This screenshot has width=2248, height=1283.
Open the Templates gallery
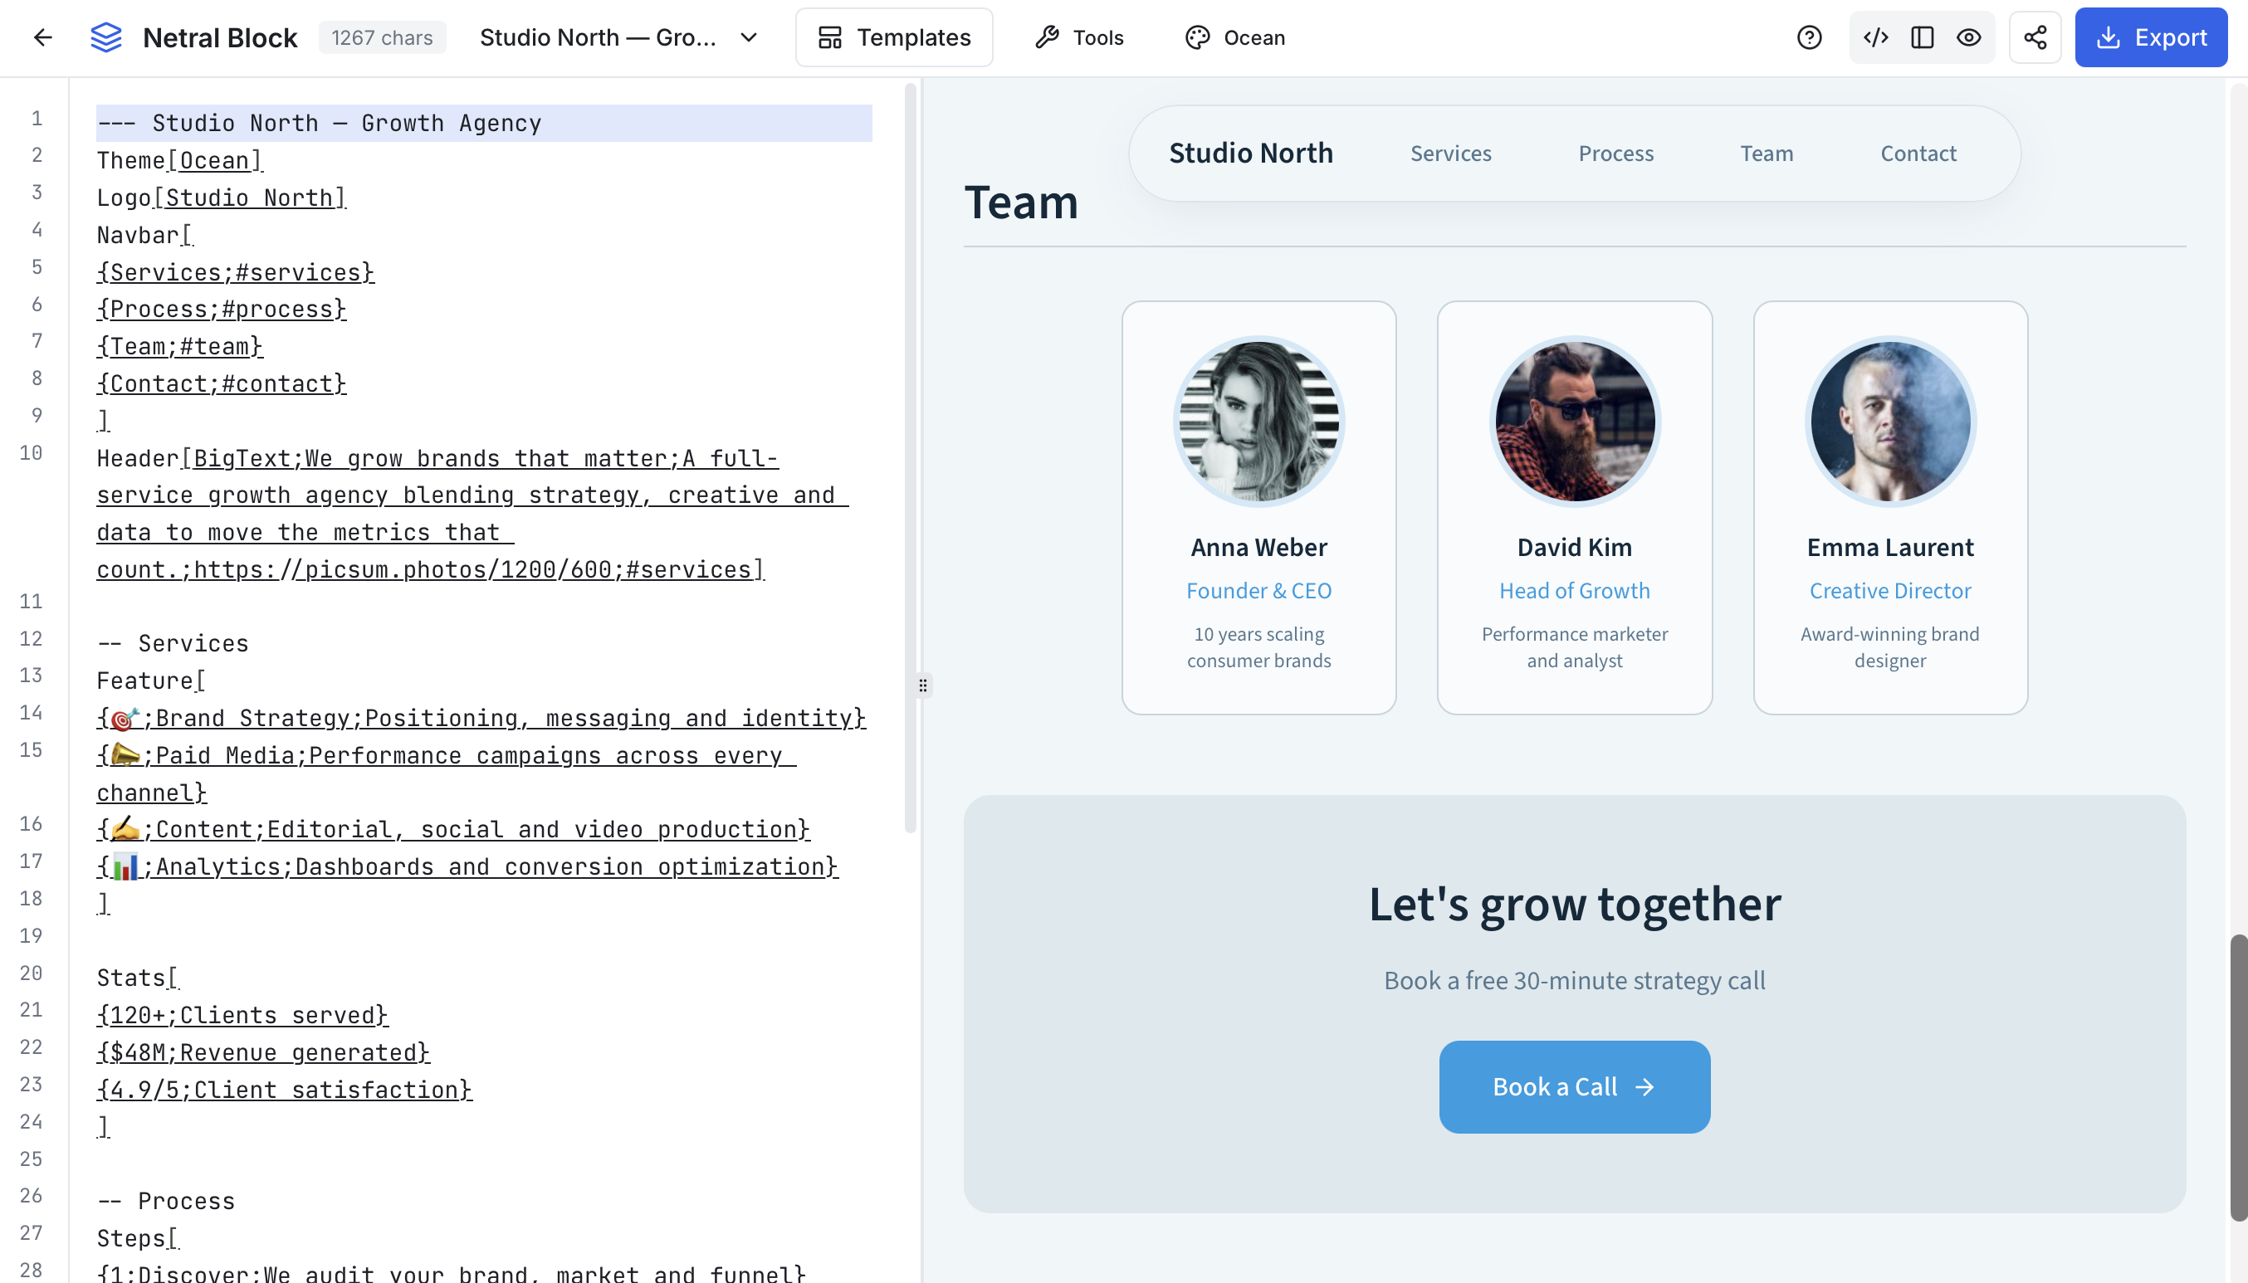893,37
